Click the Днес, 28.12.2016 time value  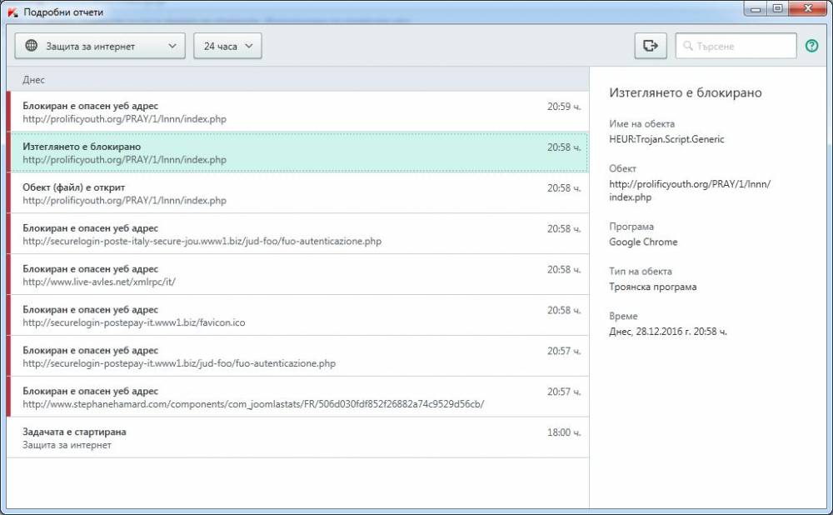pyautogui.click(x=668, y=331)
